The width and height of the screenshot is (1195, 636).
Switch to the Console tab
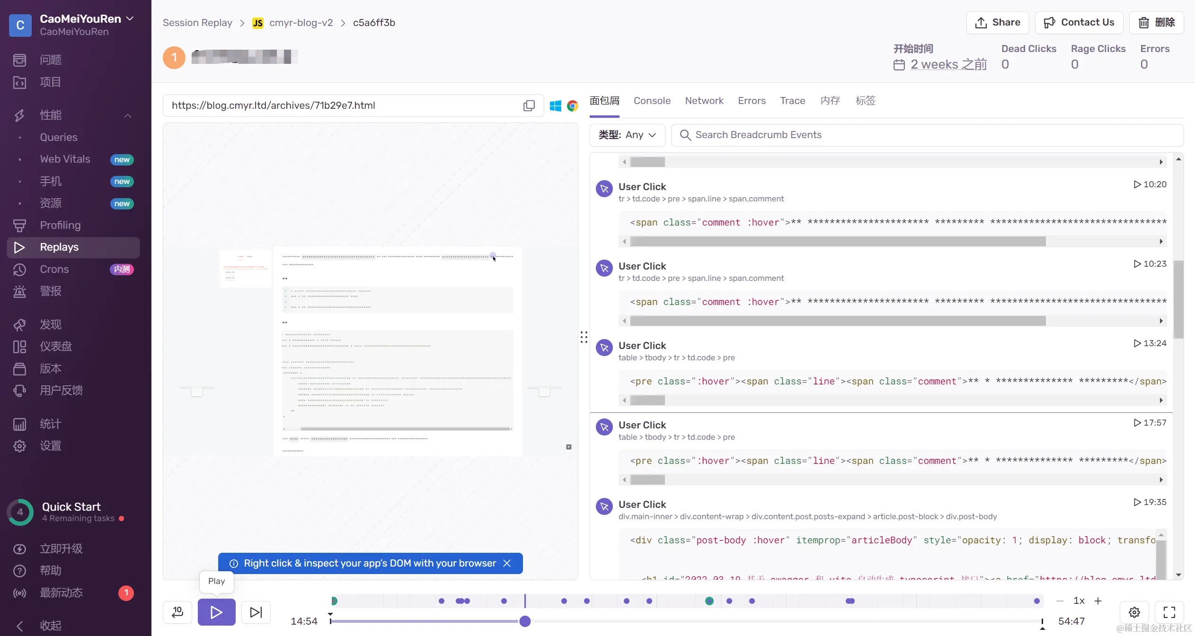pos(652,101)
